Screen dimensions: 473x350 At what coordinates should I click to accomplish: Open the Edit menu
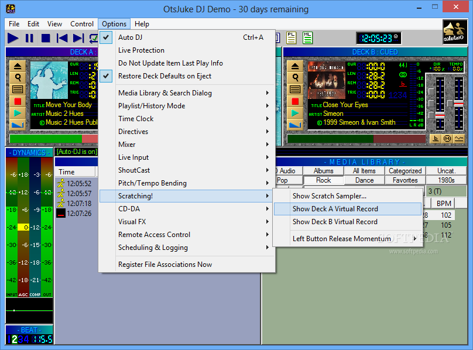pyautogui.click(x=33, y=24)
